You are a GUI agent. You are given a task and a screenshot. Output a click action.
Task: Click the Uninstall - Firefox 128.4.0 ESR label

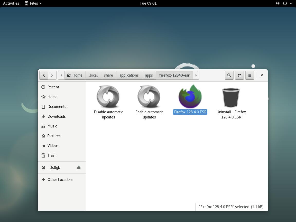coord(231,115)
